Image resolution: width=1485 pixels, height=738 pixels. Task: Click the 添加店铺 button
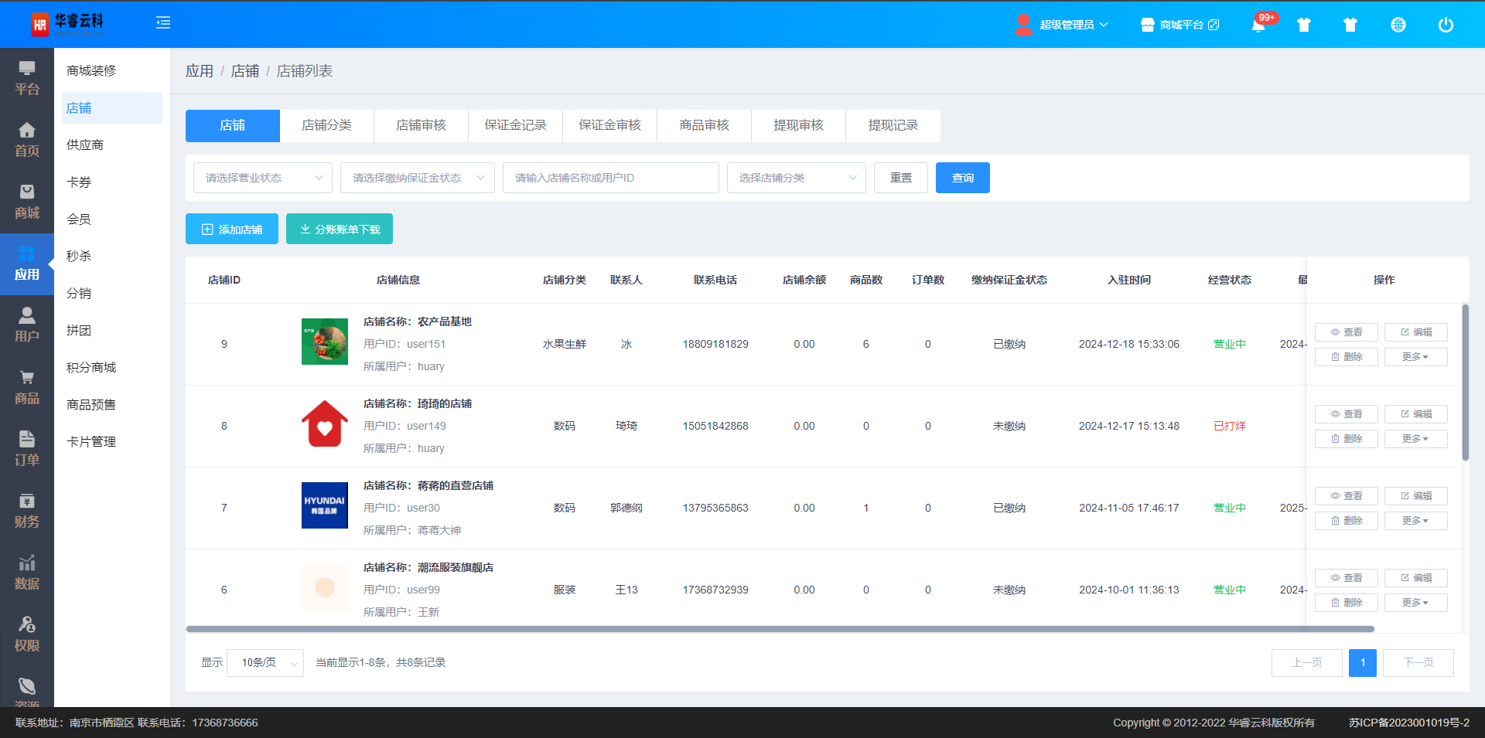[x=232, y=230]
